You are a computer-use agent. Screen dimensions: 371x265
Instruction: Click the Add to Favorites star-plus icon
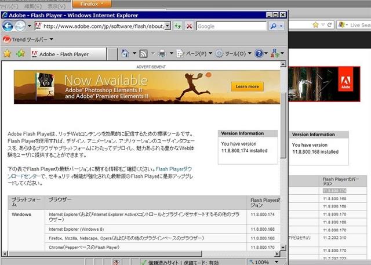tap(21, 54)
